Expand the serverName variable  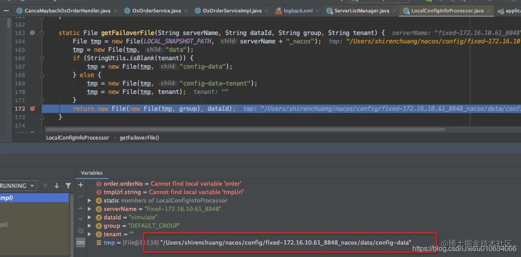(89, 209)
